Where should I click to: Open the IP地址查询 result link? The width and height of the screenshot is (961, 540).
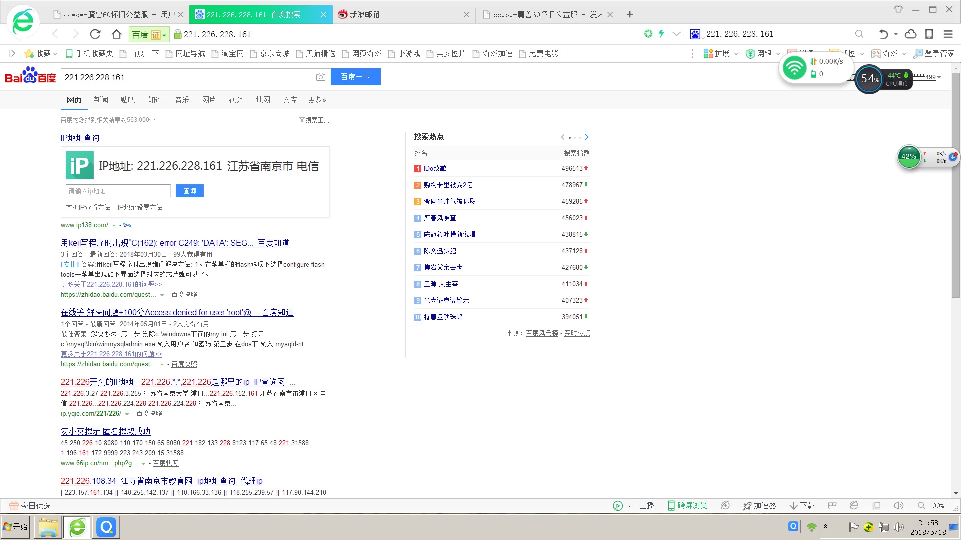80,138
